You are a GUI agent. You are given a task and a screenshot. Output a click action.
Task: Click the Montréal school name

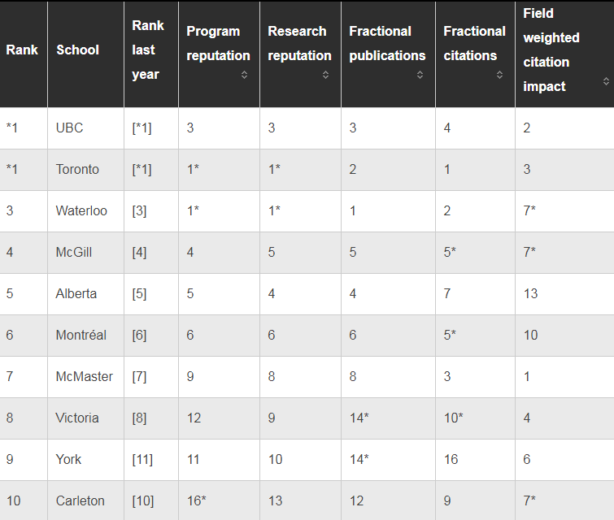tap(81, 336)
